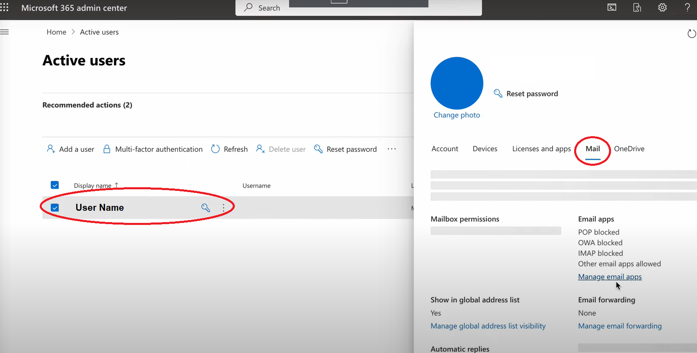Open Cloud Shell terminal icon
Viewport: 697px width, 353px height.
pos(612,7)
